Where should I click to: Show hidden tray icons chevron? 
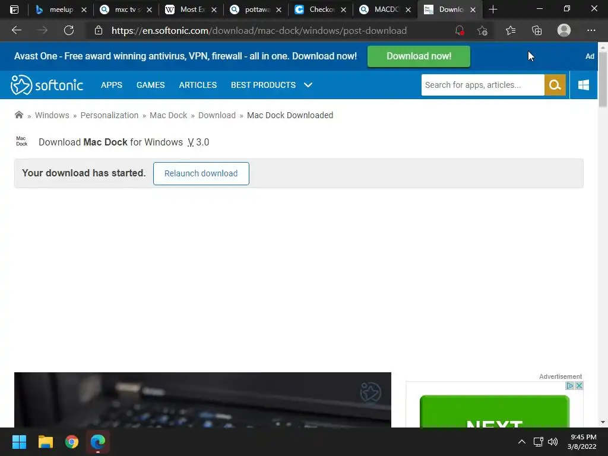point(522,442)
